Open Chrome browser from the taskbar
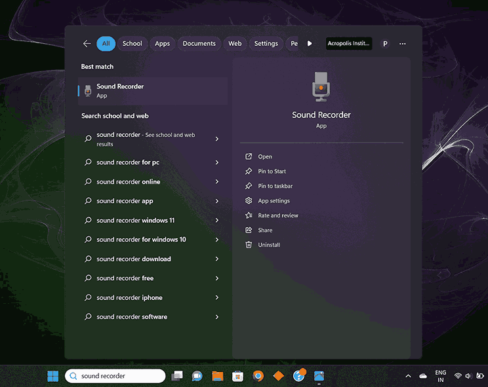This screenshot has height=387, width=488. pyautogui.click(x=258, y=376)
